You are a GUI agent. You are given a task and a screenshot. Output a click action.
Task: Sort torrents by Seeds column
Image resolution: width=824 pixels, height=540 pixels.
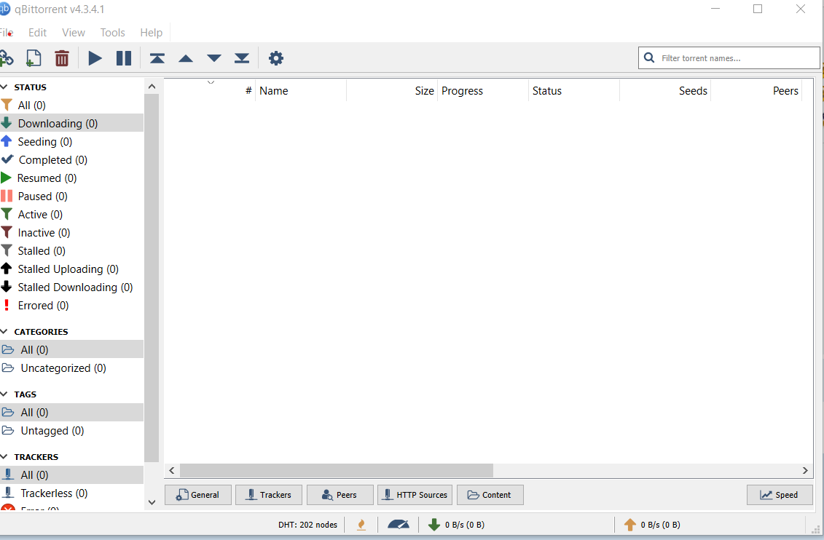coord(664,91)
